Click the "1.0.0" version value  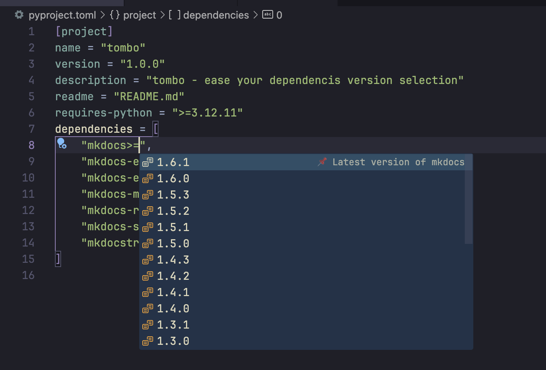point(142,64)
